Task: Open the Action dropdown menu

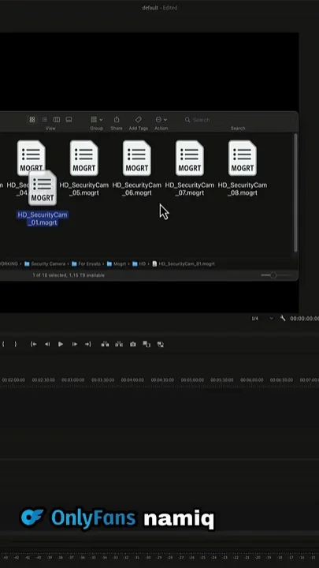Action: pos(161,120)
